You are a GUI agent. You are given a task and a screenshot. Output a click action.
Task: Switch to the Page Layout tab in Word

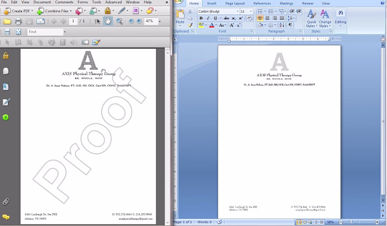(235, 3)
